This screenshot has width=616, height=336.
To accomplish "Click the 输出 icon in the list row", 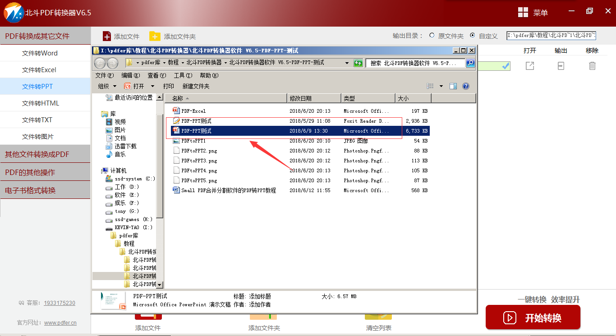I will click(x=561, y=66).
